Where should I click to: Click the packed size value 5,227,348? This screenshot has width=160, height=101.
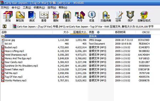(x=81, y=62)
